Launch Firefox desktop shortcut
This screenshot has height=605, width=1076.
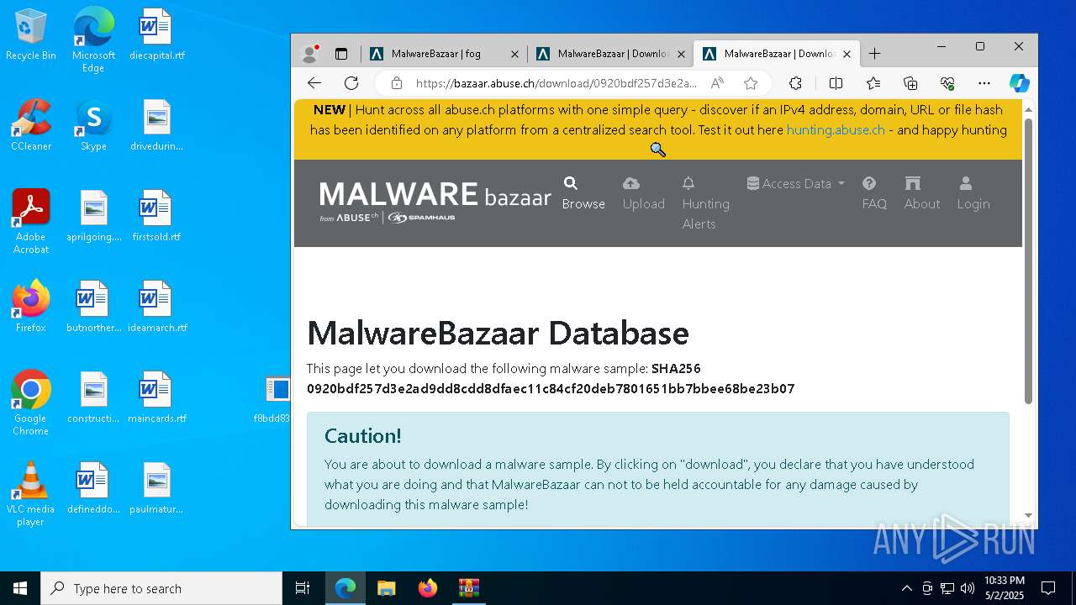[31, 308]
